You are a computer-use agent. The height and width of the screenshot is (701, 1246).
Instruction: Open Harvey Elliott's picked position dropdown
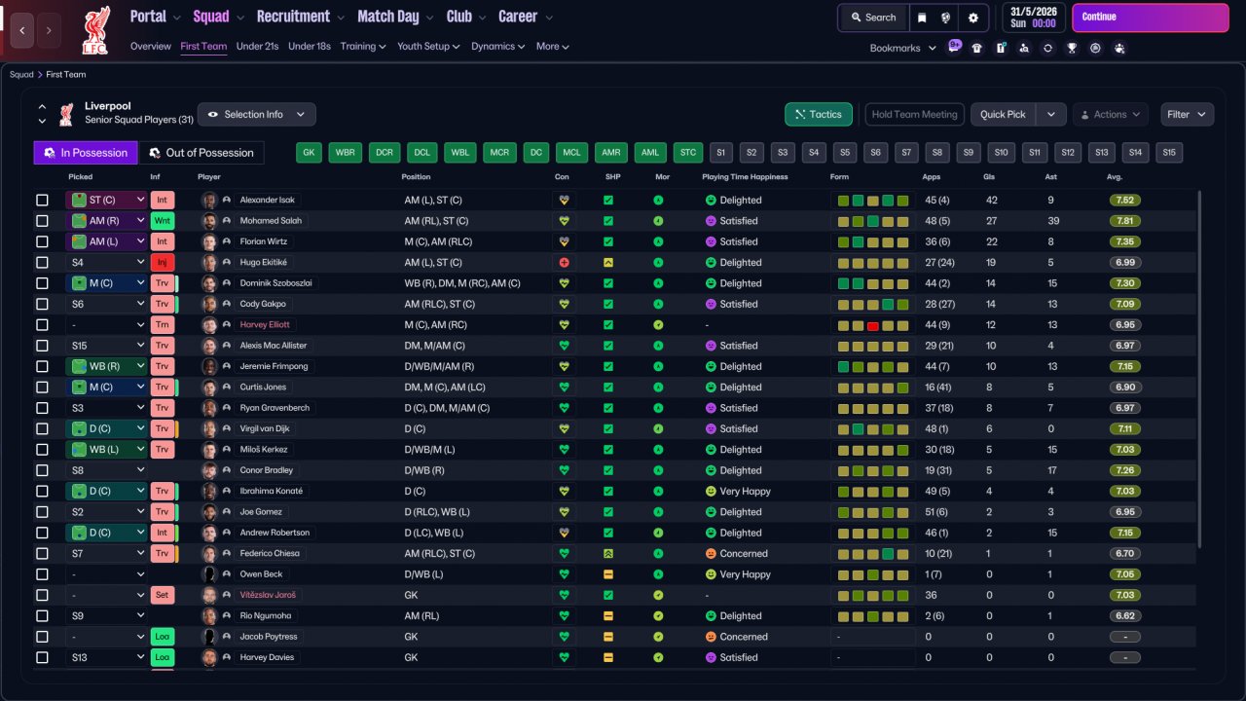pos(106,325)
